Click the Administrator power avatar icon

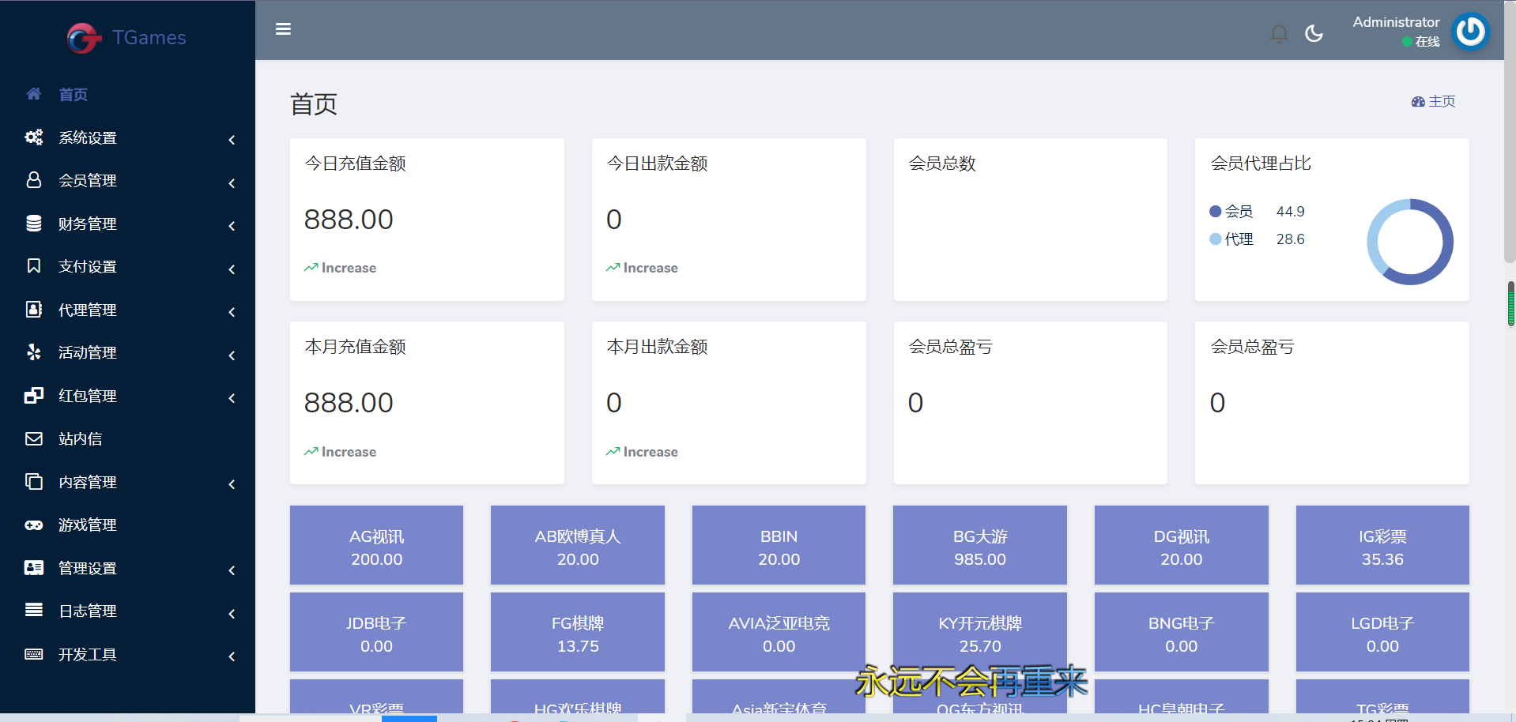(x=1470, y=32)
